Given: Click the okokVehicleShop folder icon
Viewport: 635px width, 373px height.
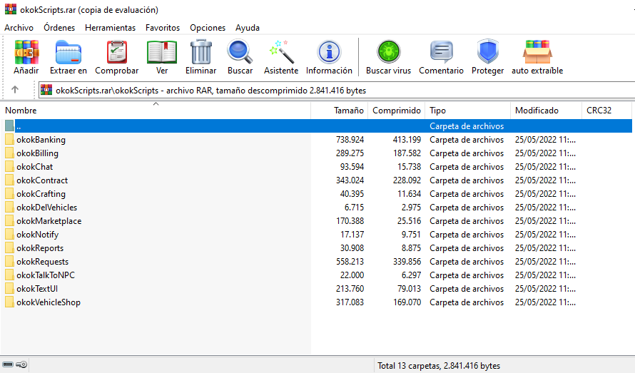Looking at the screenshot, I should pos(9,302).
